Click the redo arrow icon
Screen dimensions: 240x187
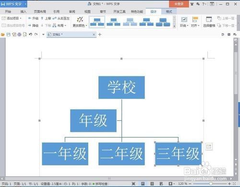point(36,35)
